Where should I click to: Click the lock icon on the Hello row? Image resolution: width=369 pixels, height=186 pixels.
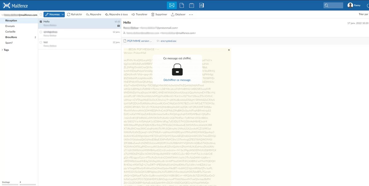(x=119, y=25)
